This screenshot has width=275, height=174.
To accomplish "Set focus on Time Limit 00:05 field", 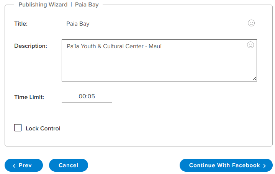I will [87, 97].
